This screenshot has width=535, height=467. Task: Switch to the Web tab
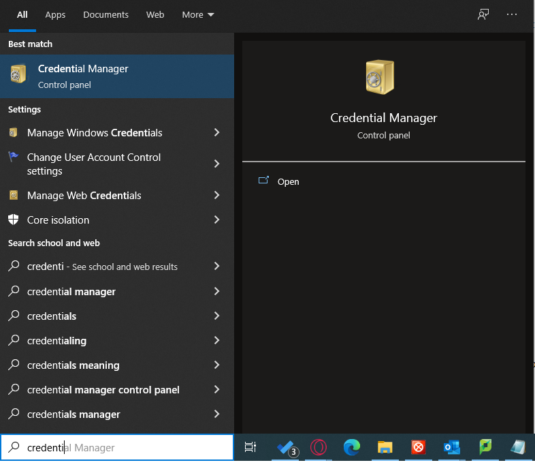155,15
